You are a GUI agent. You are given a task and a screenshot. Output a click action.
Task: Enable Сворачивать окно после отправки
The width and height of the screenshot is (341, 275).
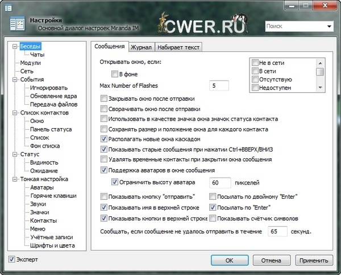pos(104,109)
